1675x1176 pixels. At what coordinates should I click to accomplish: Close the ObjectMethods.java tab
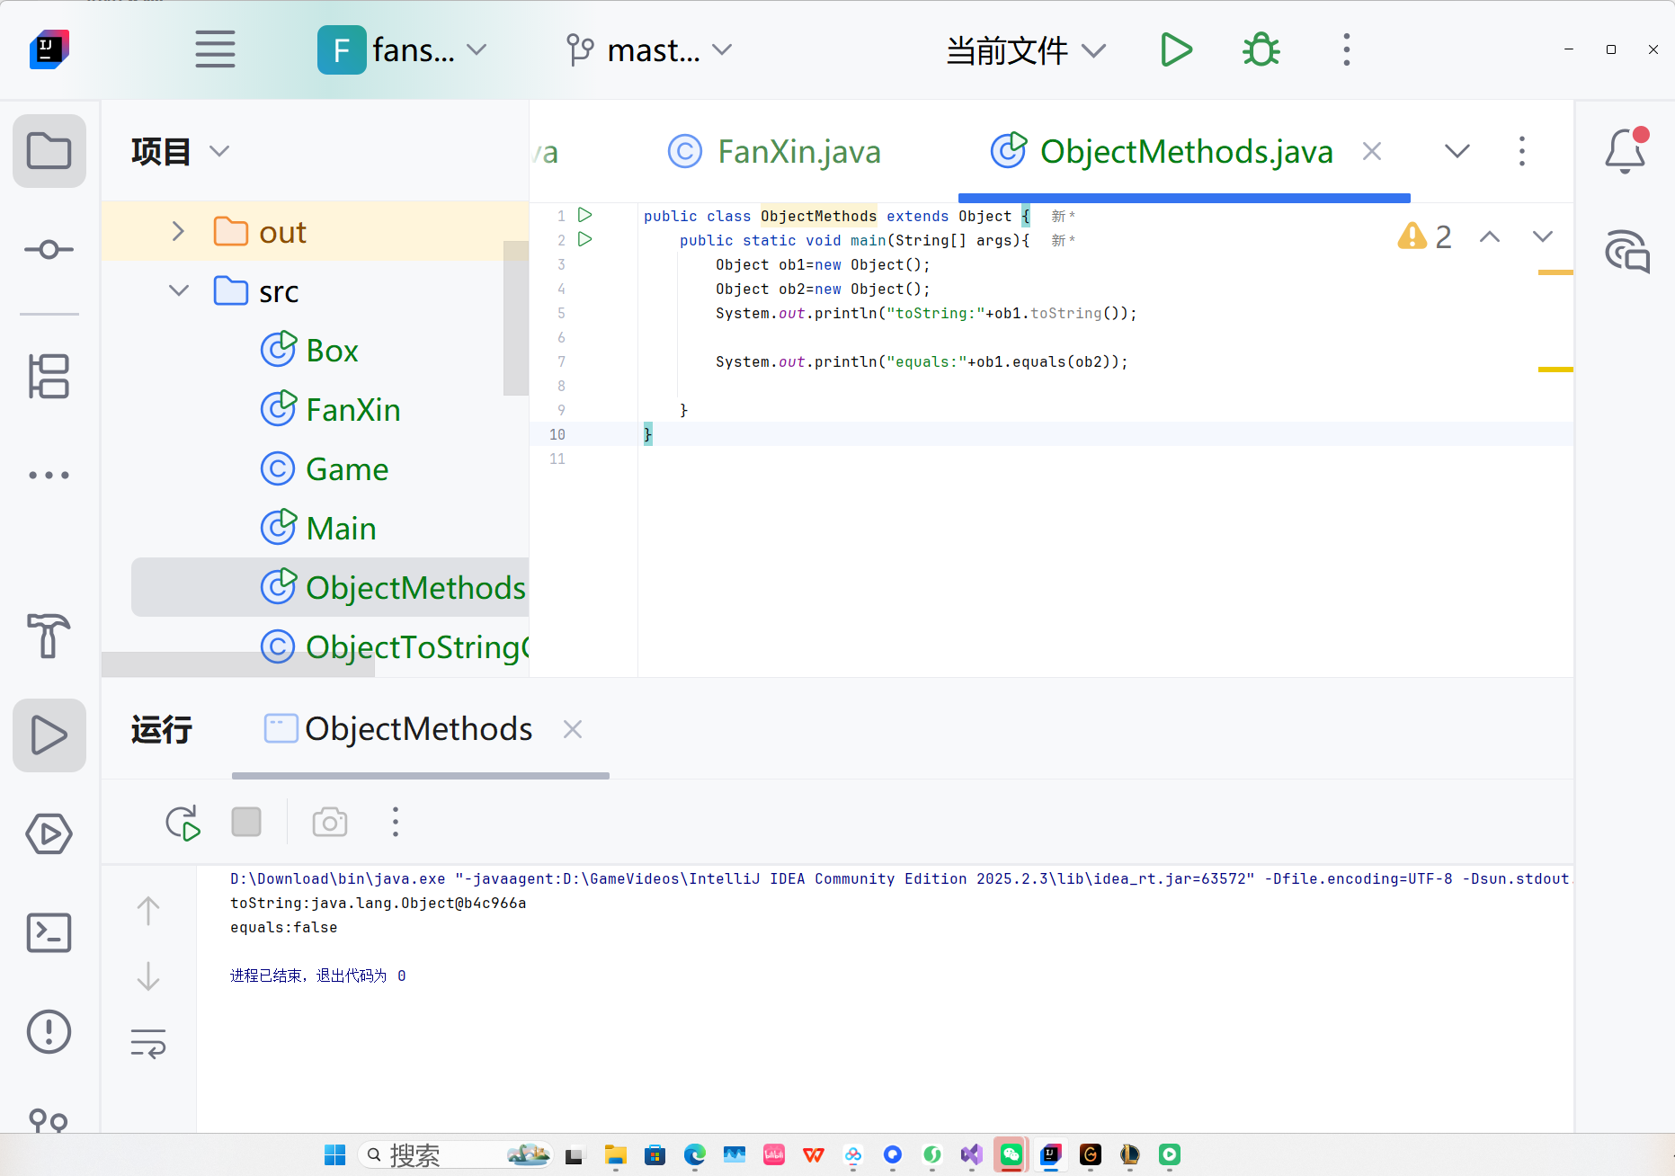click(x=1371, y=151)
